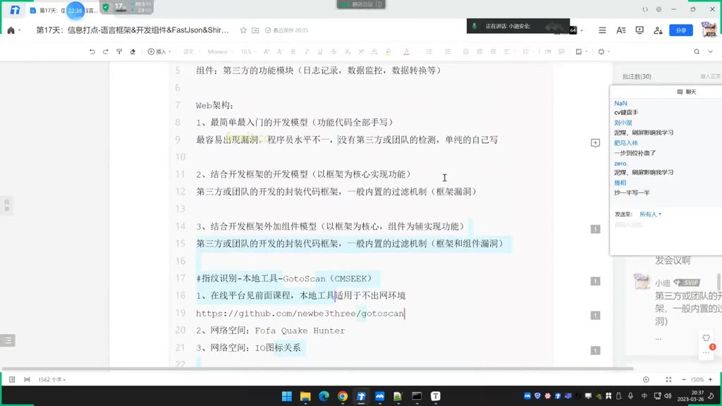Screen dimensions: 722x406
Task: Click the volume icon in system tray
Action: [x=668, y=396]
